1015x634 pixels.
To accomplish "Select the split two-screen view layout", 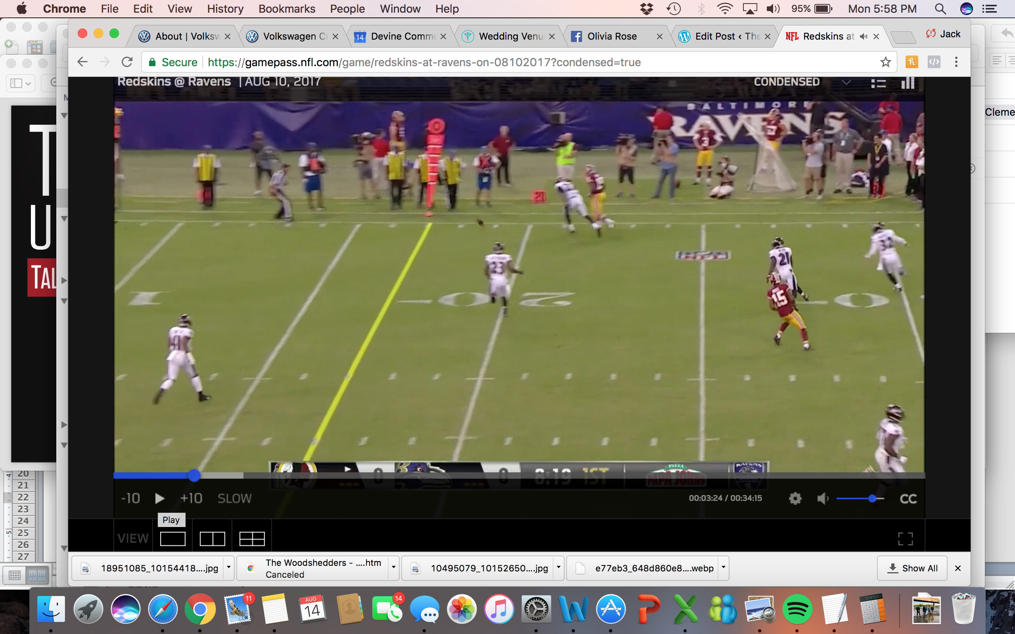I will click(x=212, y=539).
